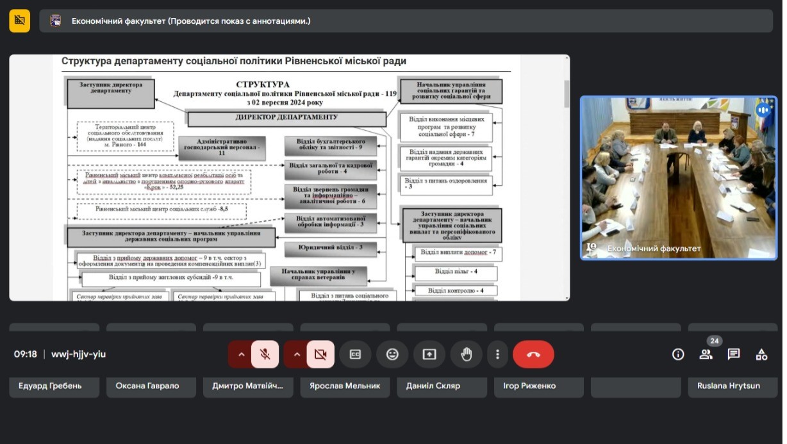
Task: Click 'Відділ виплати допомог - 7' box
Action: point(458,254)
